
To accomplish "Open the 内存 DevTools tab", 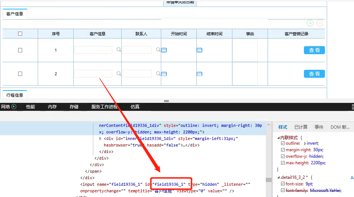I will (x=52, y=106).
